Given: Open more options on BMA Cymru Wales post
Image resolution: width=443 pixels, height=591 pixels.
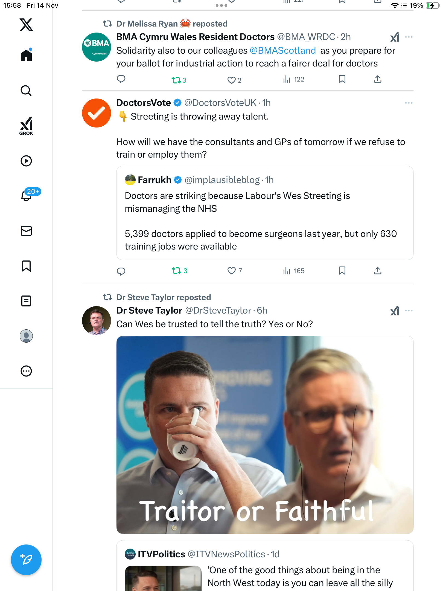Looking at the screenshot, I should pos(409,37).
